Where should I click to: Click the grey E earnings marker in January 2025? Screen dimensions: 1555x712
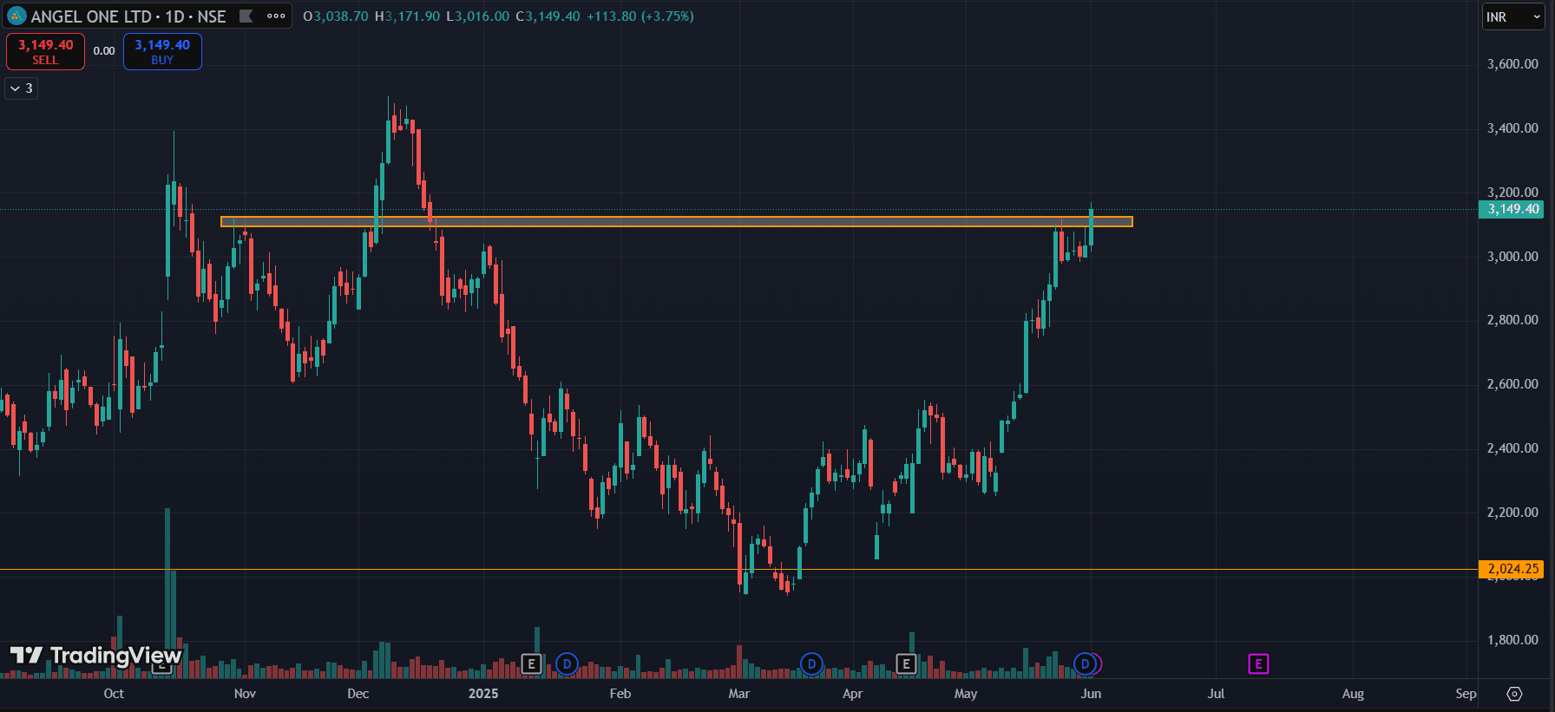pos(531,664)
